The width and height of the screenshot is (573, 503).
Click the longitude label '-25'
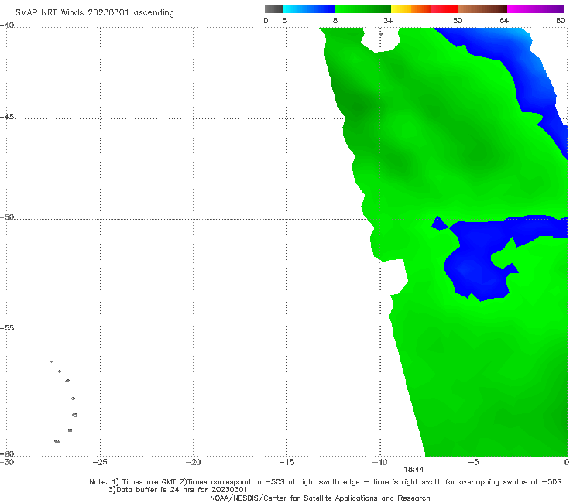pos(100,462)
